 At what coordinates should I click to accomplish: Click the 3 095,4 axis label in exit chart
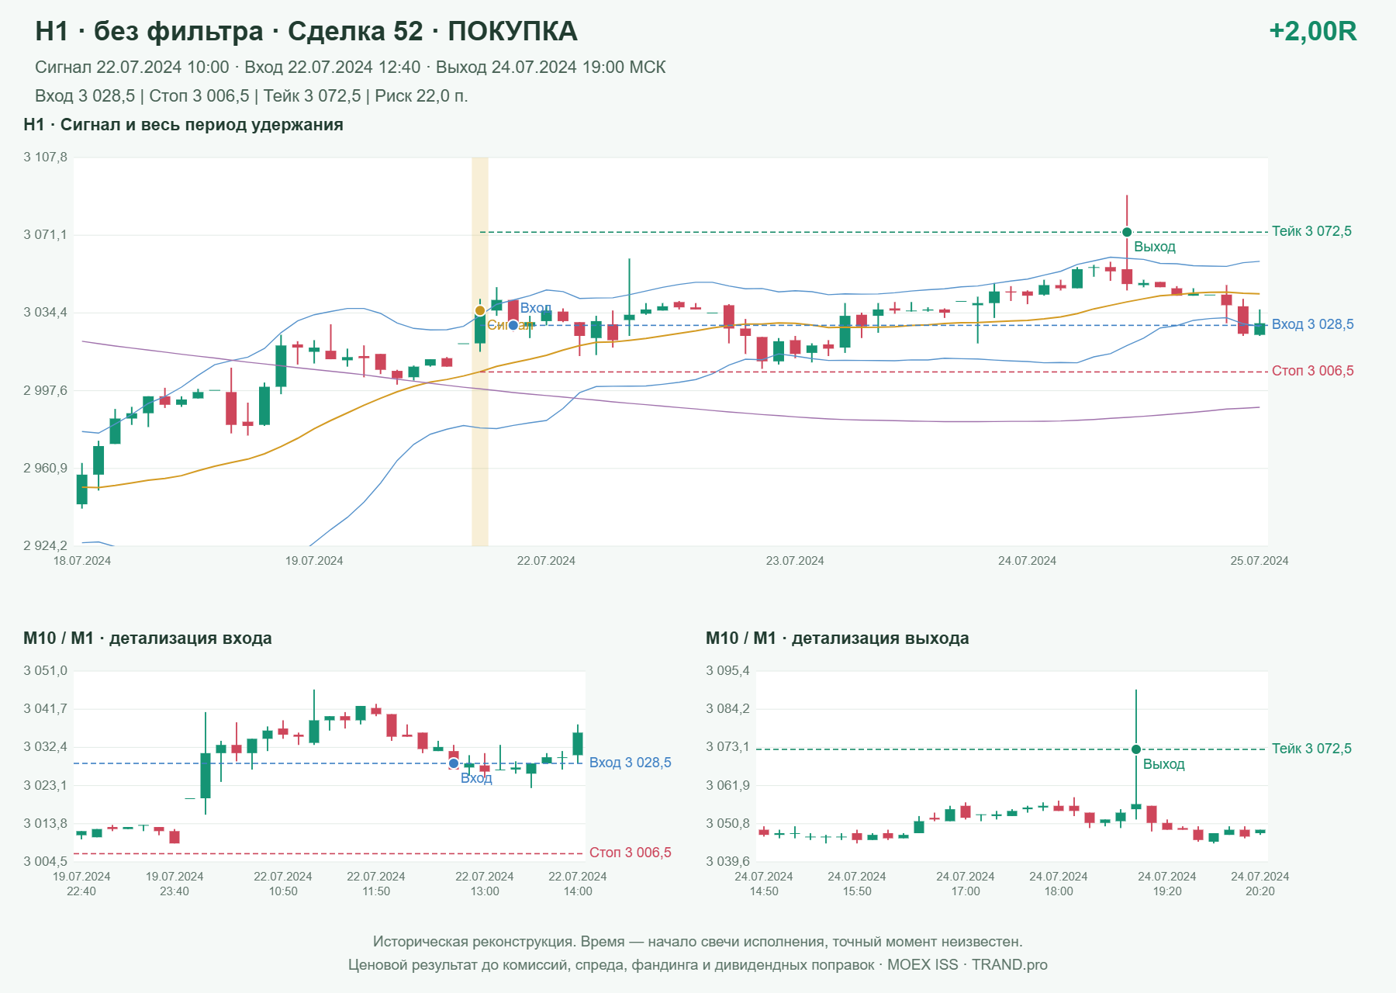(727, 670)
